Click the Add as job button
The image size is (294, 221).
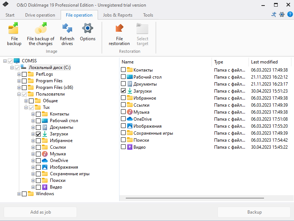[x=40, y=212]
